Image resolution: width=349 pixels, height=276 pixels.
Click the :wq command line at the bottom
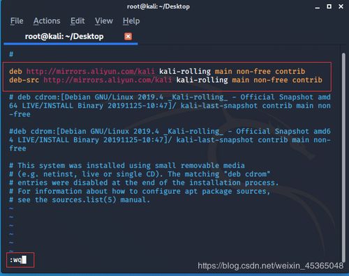(20, 260)
